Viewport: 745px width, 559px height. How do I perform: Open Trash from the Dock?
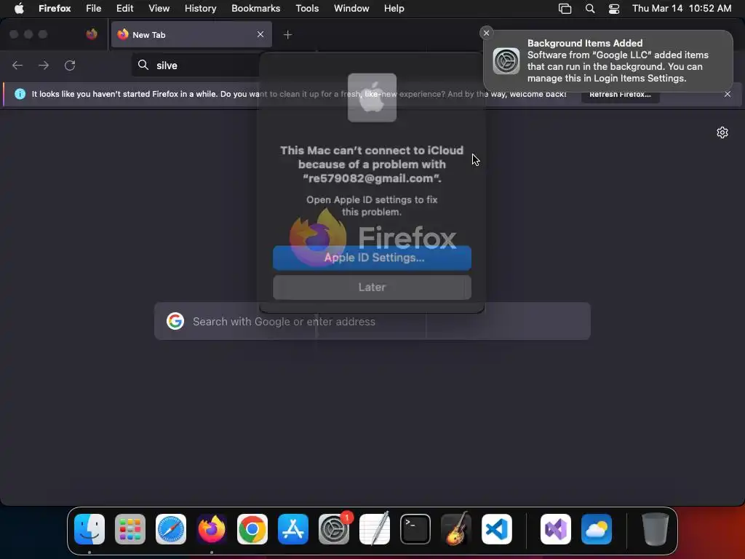(656, 529)
